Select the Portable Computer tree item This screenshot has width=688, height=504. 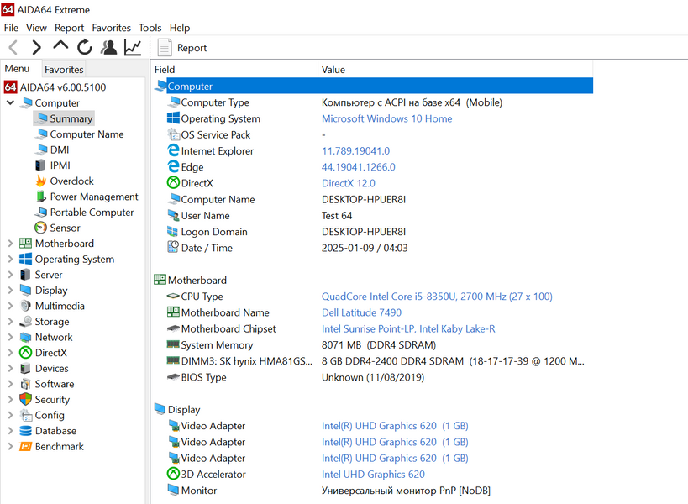92,213
